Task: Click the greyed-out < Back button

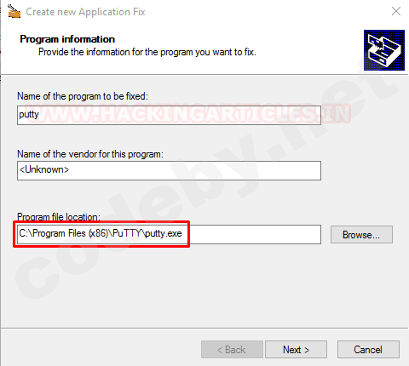Action: (x=232, y=349)
